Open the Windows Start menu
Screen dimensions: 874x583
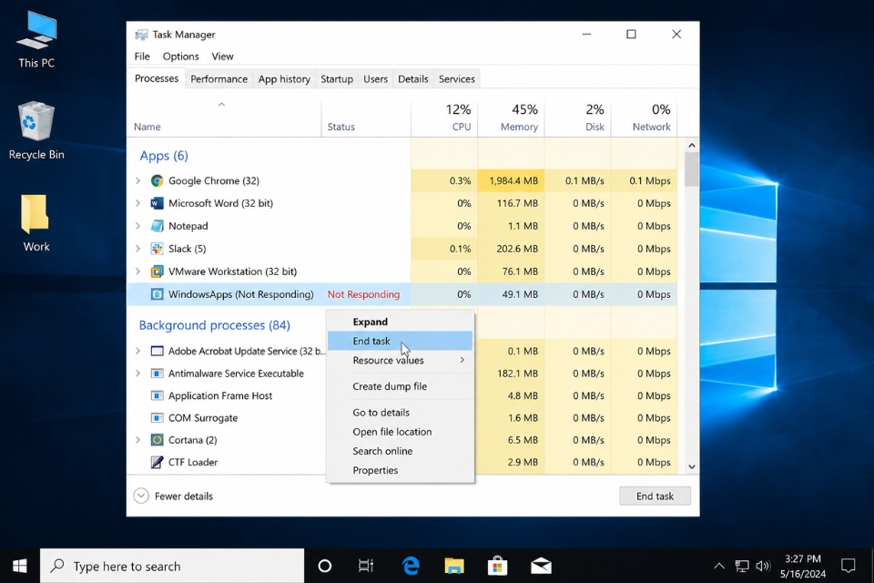(x=19, y=566)
